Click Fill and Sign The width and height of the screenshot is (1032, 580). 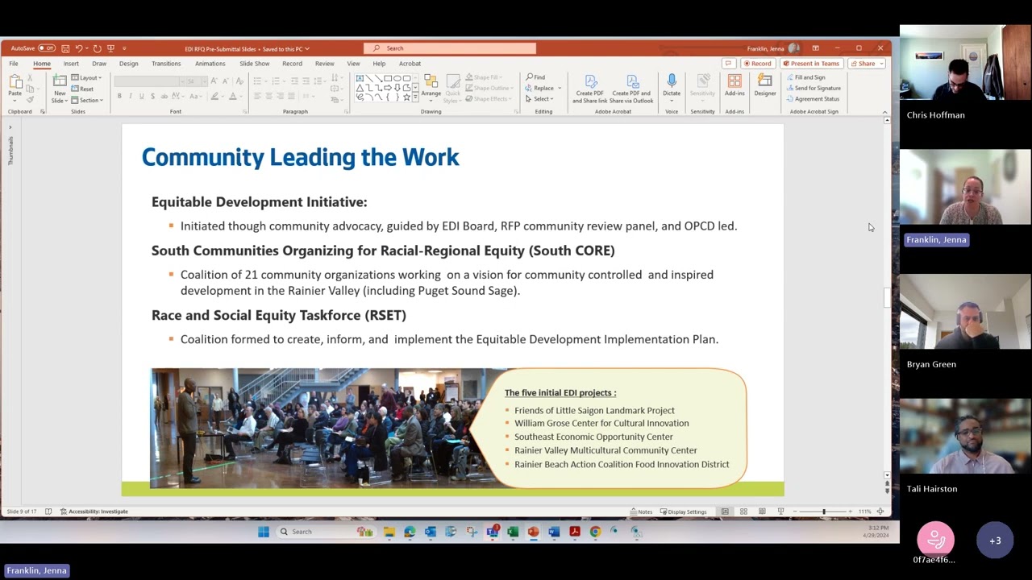pos(805,77)
